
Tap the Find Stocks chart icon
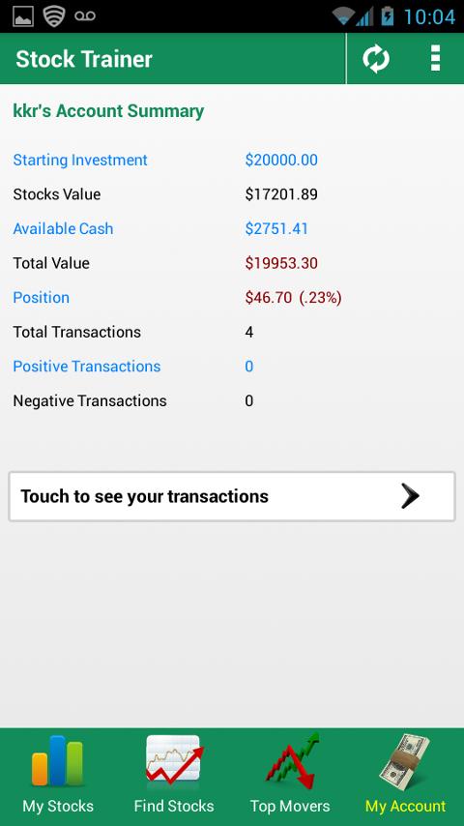click(174, 758)
